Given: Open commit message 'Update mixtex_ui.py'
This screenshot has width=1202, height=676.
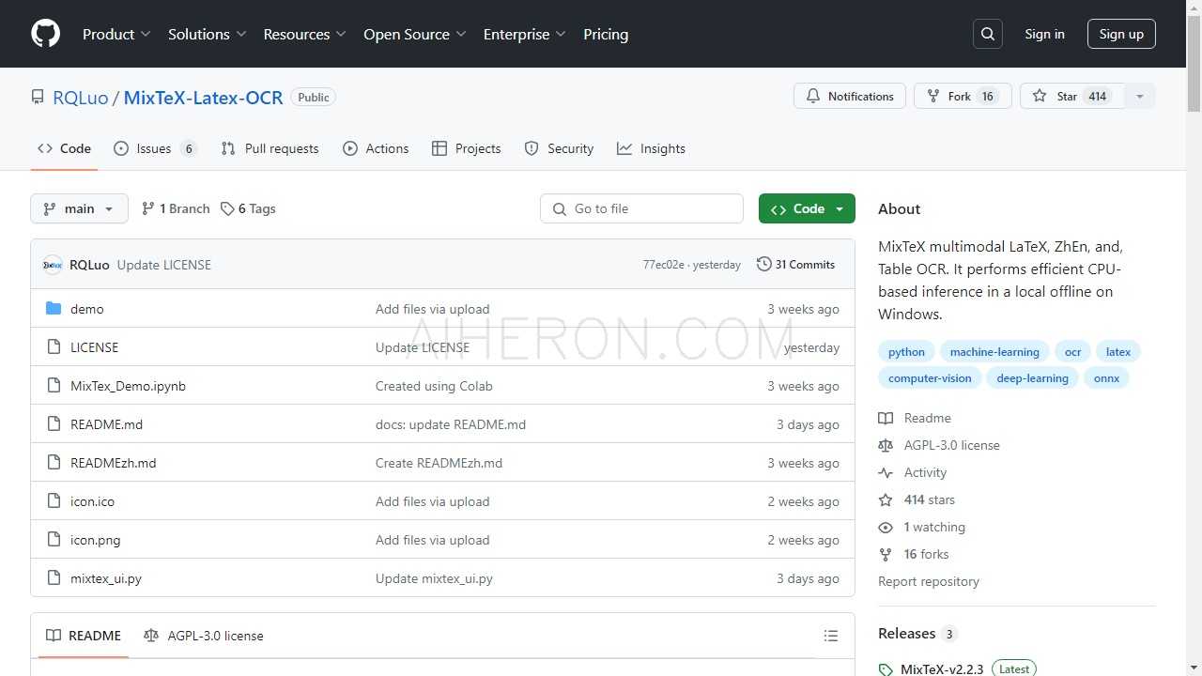Looking at the screenshot, I should point(434,578).
